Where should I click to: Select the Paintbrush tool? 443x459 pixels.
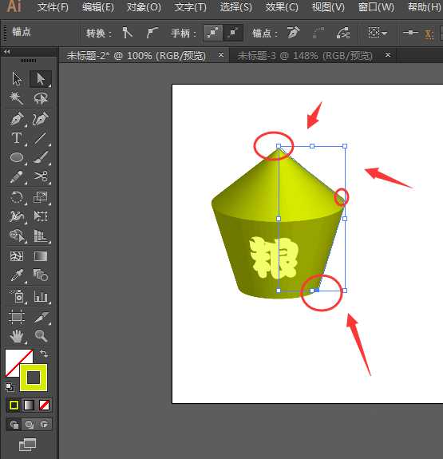coord(41,157)
